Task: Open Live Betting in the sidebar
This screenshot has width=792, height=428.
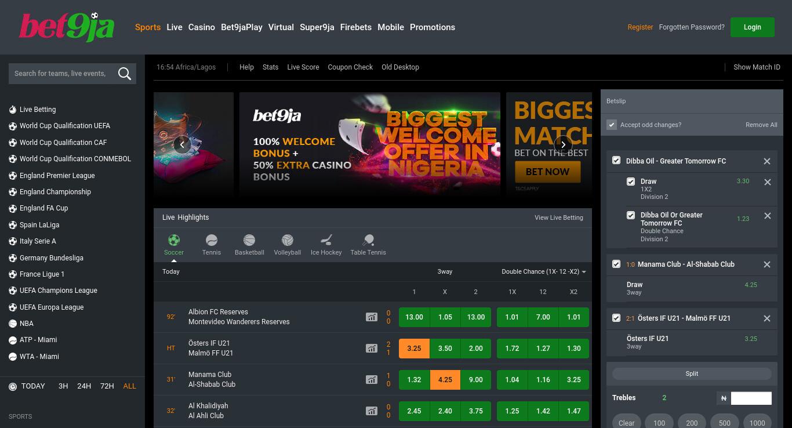Action: tap(38, 109)
